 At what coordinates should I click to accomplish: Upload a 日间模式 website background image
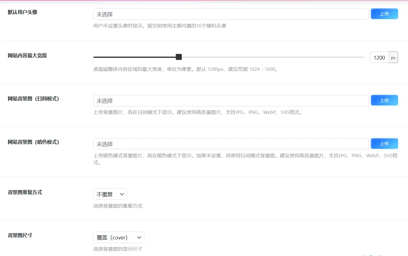[384, 101]
